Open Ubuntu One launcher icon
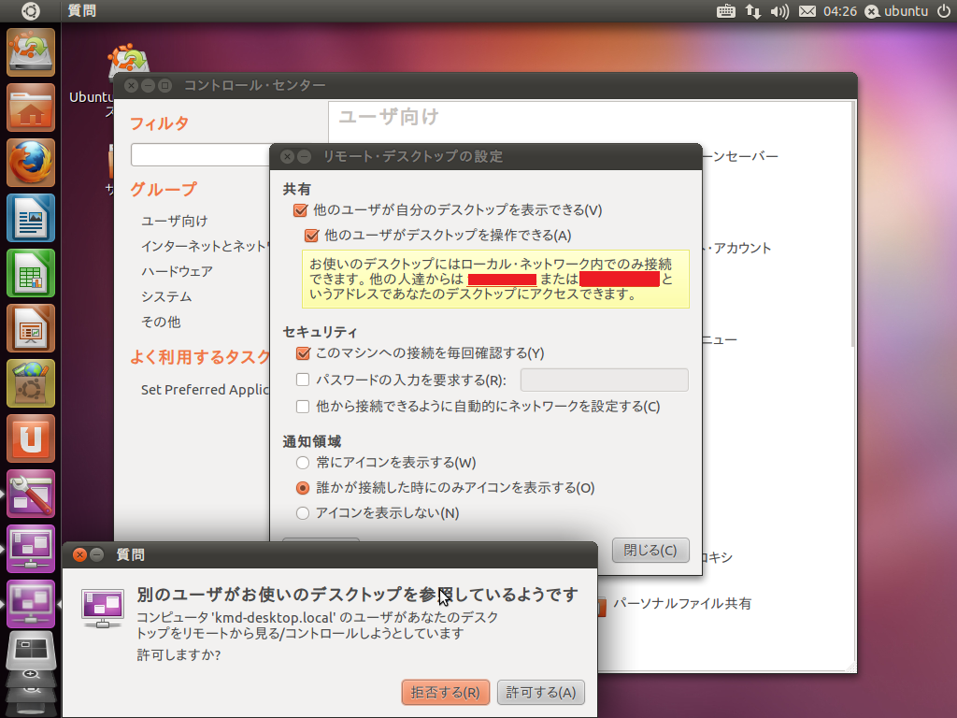Image resolution: width=957 pixels, height=718 pixels. pos(31,438)
